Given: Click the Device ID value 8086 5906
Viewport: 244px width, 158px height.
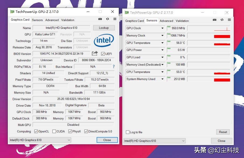Looking at the screenshot, I should point(96,60).
